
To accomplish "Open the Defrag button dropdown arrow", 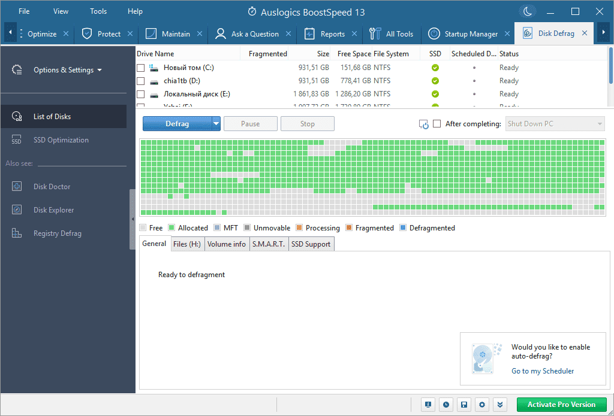I will coord(216,123).
